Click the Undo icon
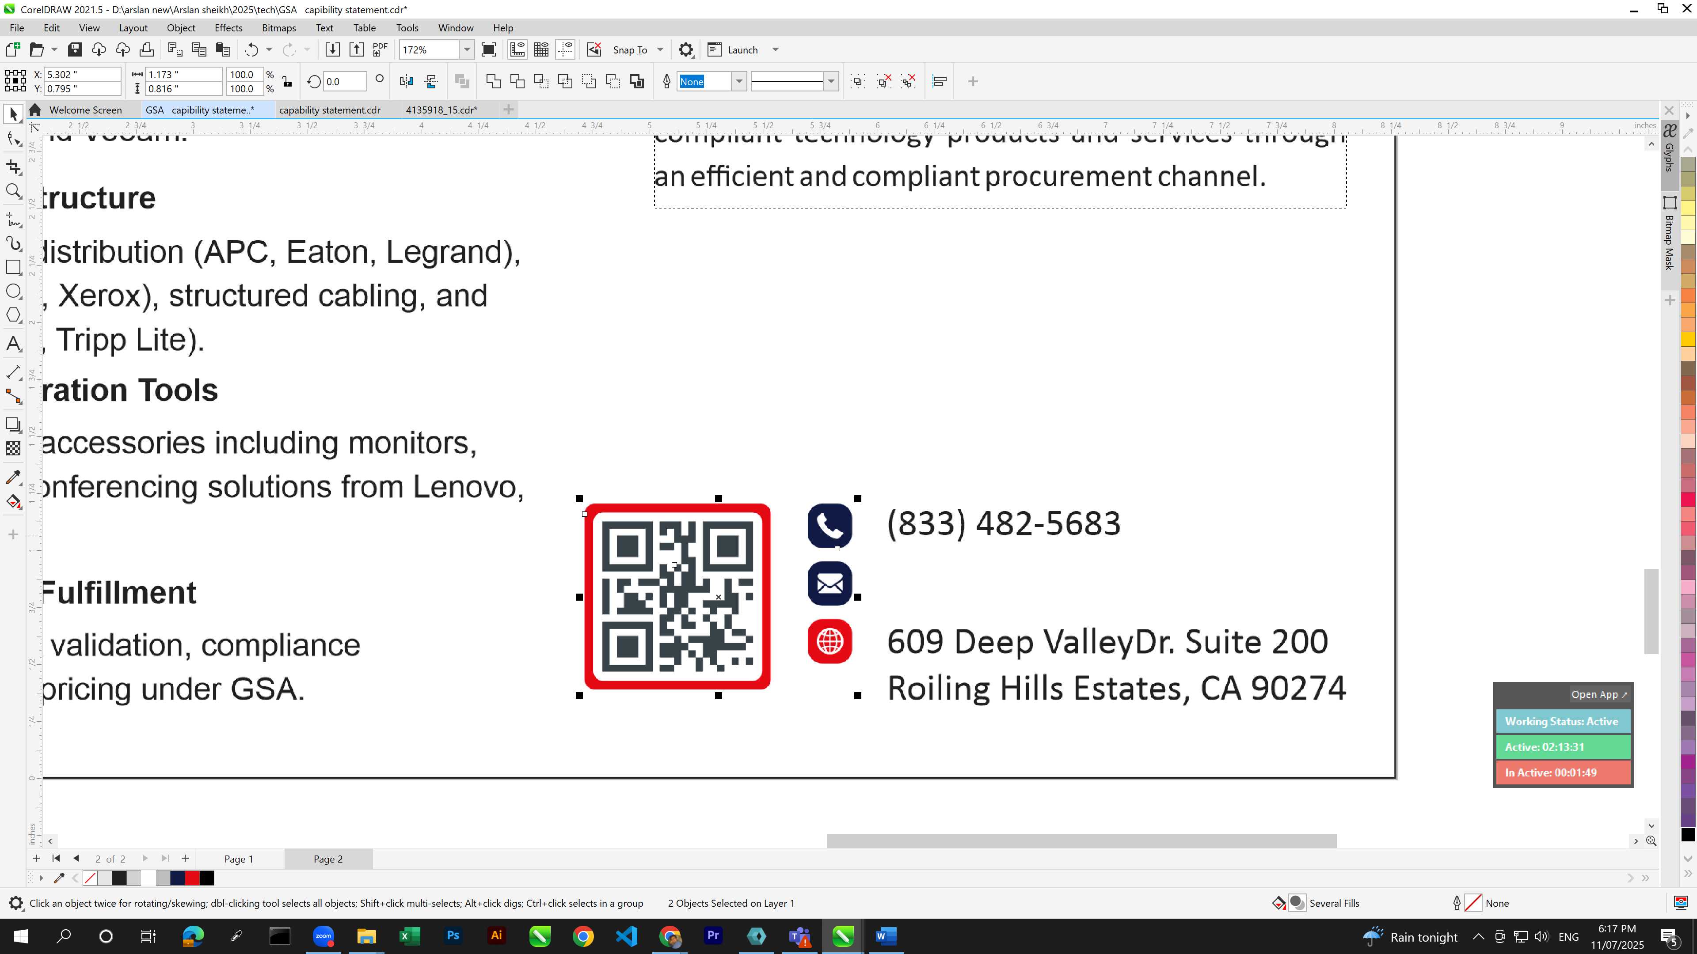1697x954 pixels. [x=251, y=49]
